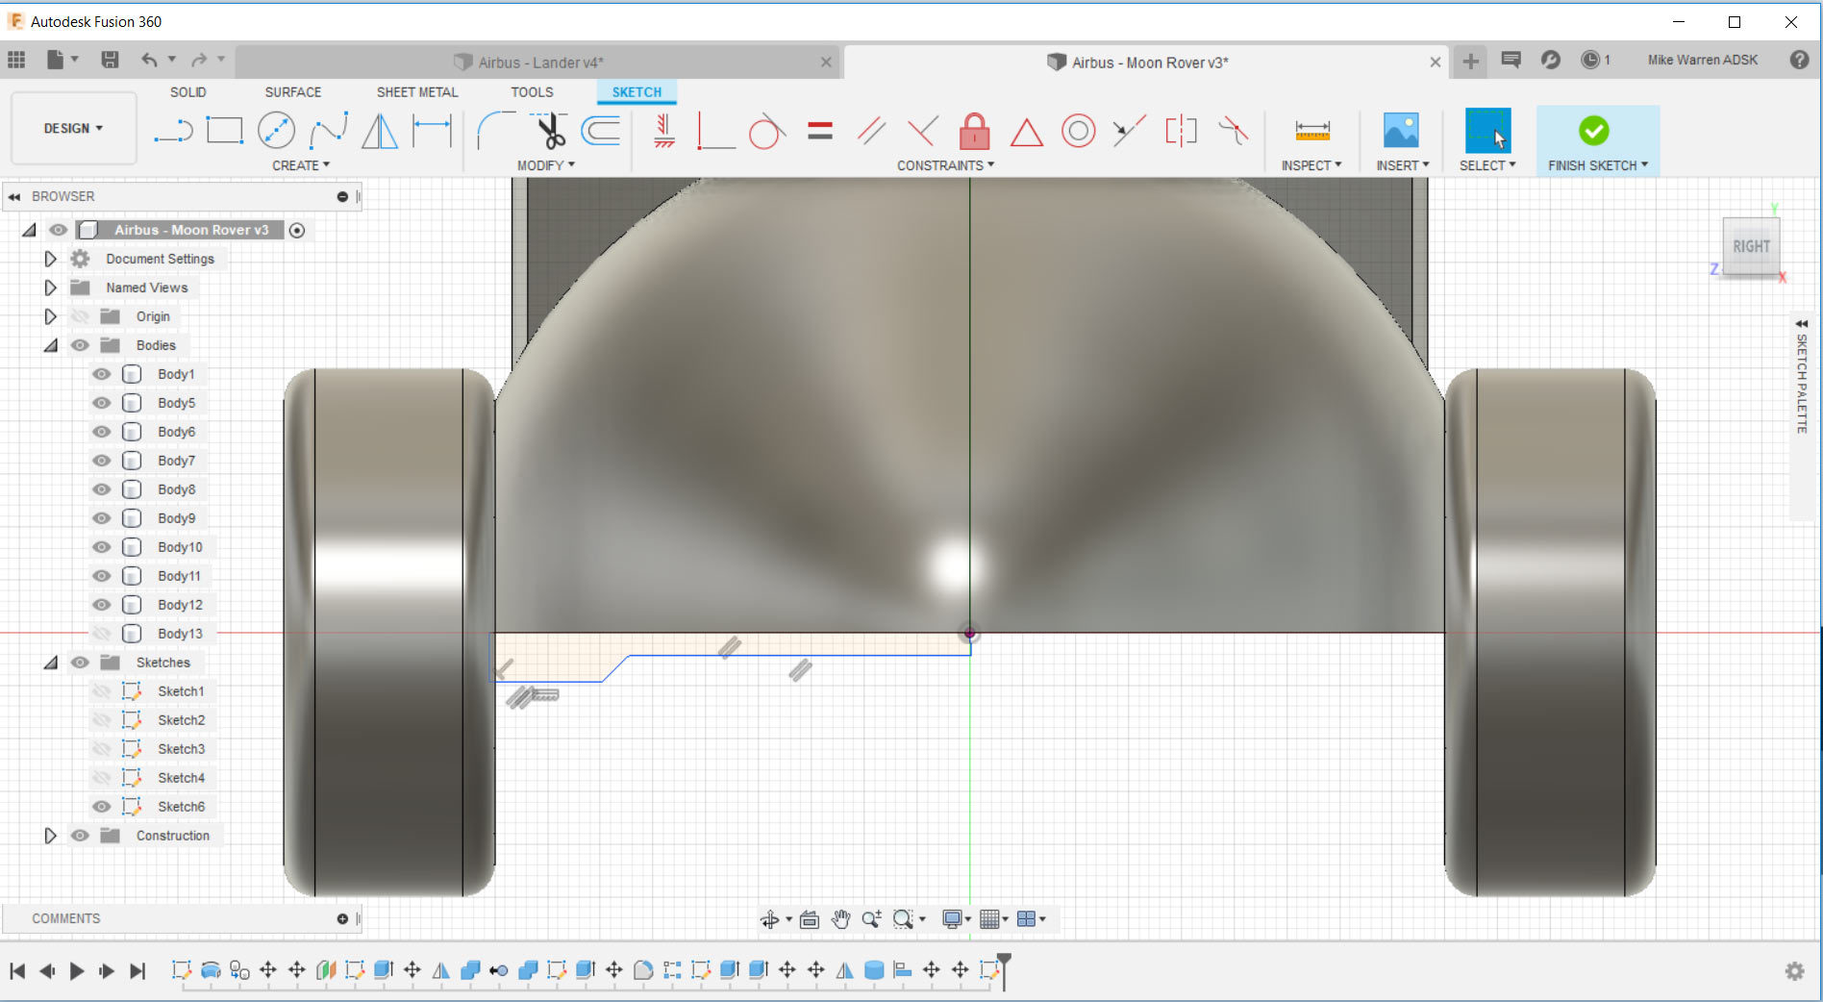
Task: Switch to the SOLID tab
Action: tap(188, 92)
